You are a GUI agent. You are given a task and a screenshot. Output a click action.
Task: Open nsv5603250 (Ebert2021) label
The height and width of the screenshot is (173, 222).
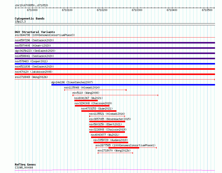pos(106,124)
